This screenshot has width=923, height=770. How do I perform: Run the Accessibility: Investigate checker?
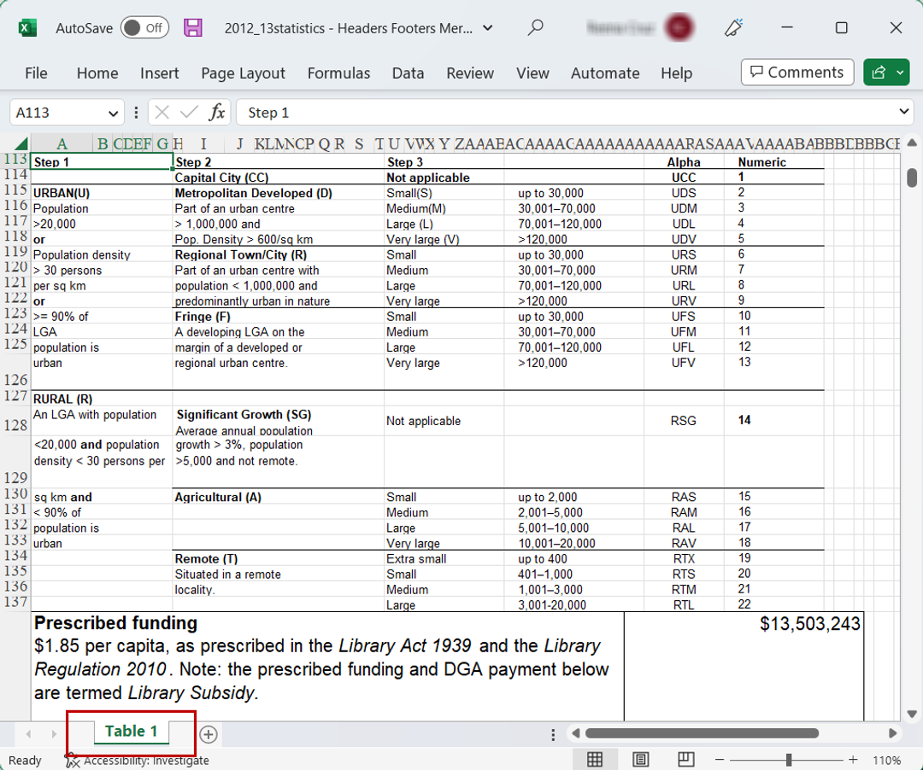click(137, 760)
